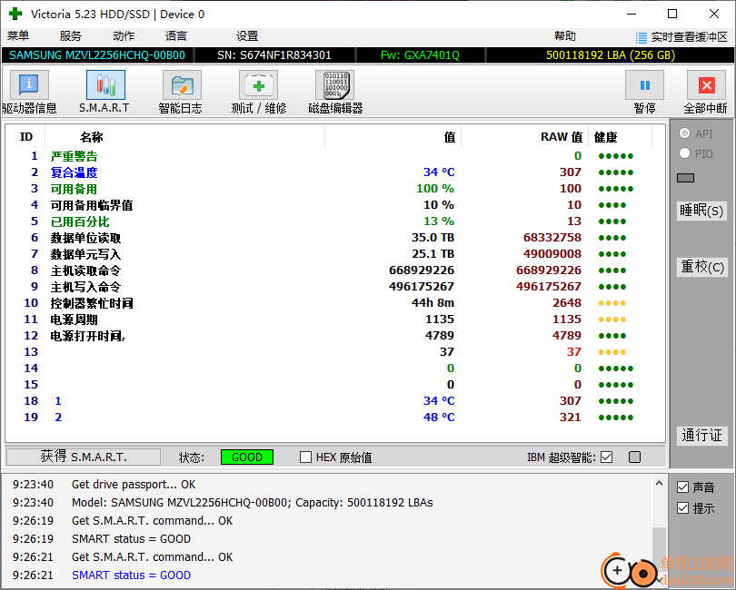Click the 44h 8m value
The width and height of the screenshot is (736, 590).
[433, 303]
